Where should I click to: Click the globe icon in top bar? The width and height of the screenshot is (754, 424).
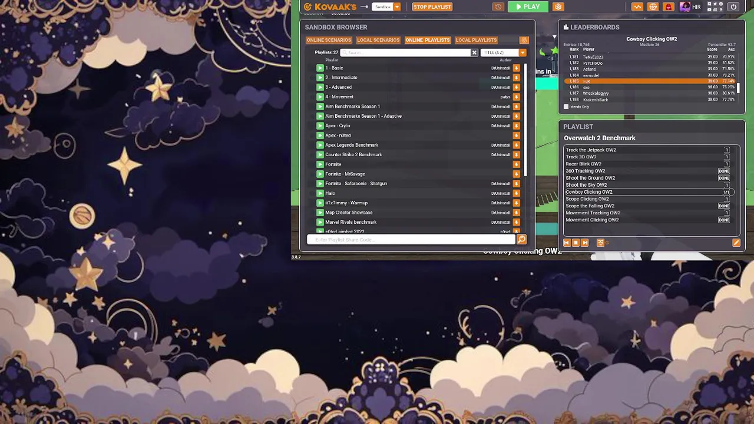tap(653, 7)
